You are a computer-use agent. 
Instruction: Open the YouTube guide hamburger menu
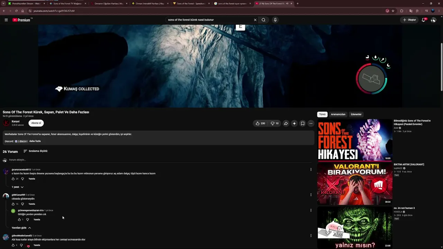point(6,20)
